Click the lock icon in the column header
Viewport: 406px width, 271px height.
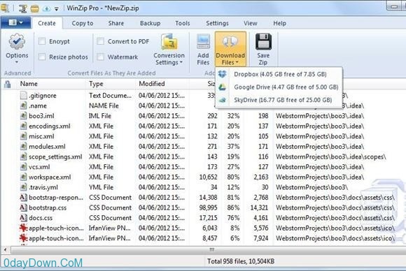(8, 84)
